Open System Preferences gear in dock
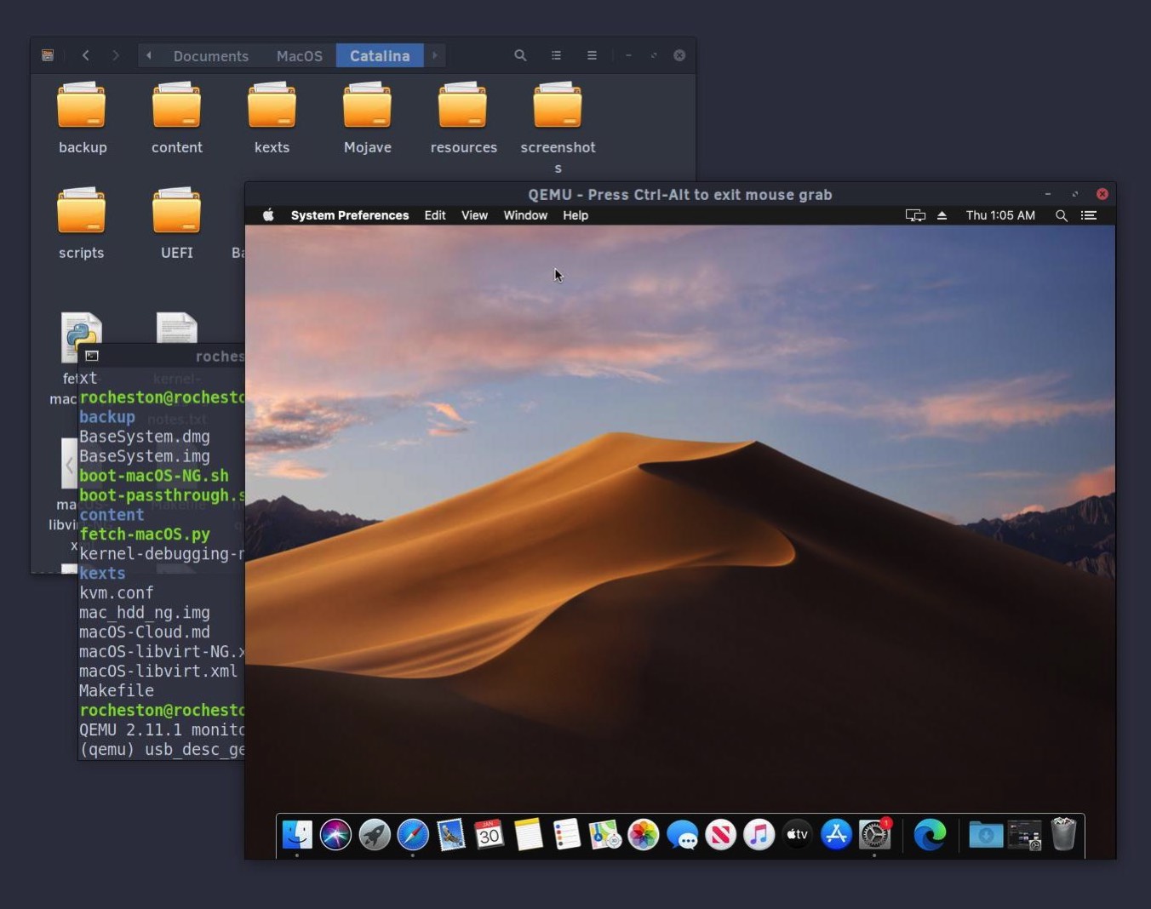Viewport: 1151px width, 909px height. 874,835
